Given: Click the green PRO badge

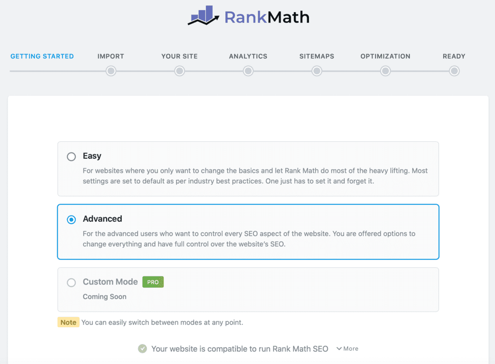Looking at the screenshot, I should point(153,282).
